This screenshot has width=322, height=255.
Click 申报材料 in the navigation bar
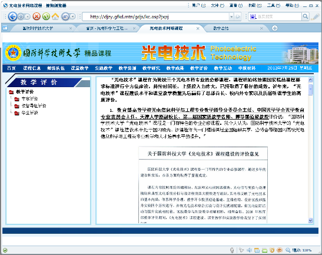[247, 68]
